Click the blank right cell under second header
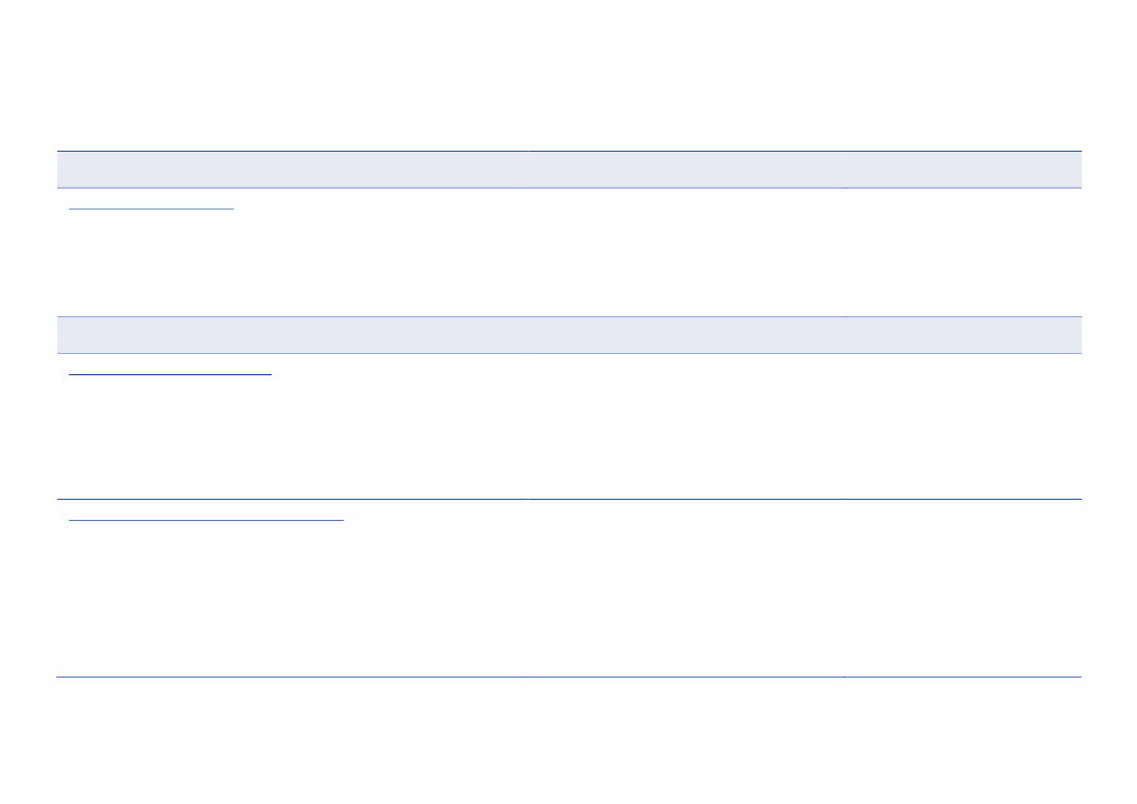Screen dimensions: 1137x804 (x=963, y=426)
